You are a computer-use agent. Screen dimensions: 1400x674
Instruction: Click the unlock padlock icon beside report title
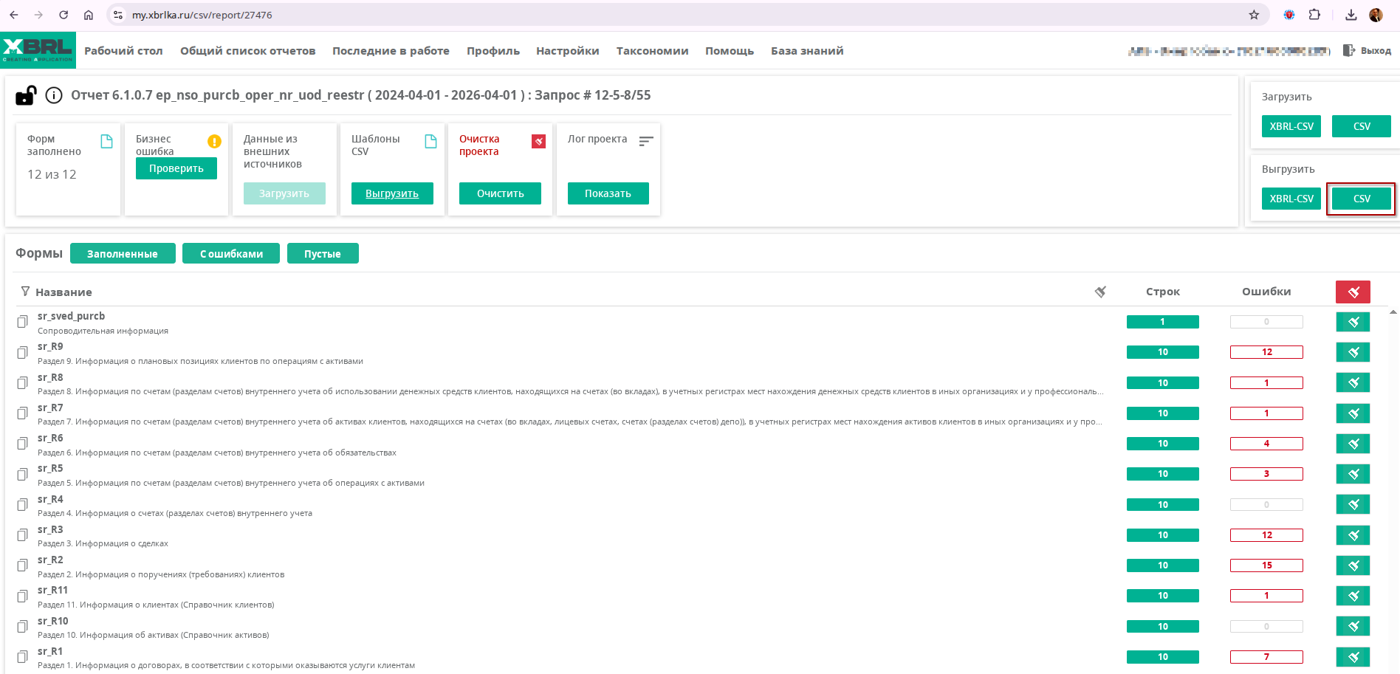(26, 95)
